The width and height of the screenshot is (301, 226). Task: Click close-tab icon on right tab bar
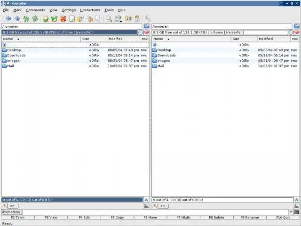[x=297, y=206]
